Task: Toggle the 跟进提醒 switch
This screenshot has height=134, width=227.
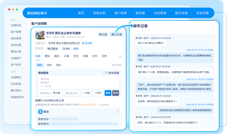Action: point(105,73)
